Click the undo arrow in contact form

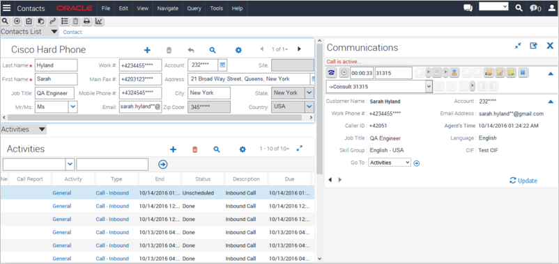[191, 50]
